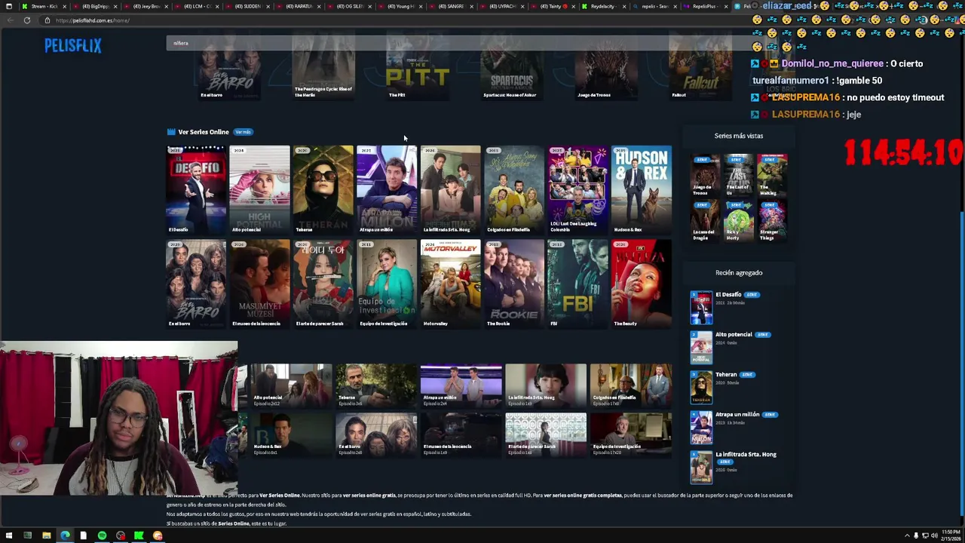Open The Rookie series poster

513,284
